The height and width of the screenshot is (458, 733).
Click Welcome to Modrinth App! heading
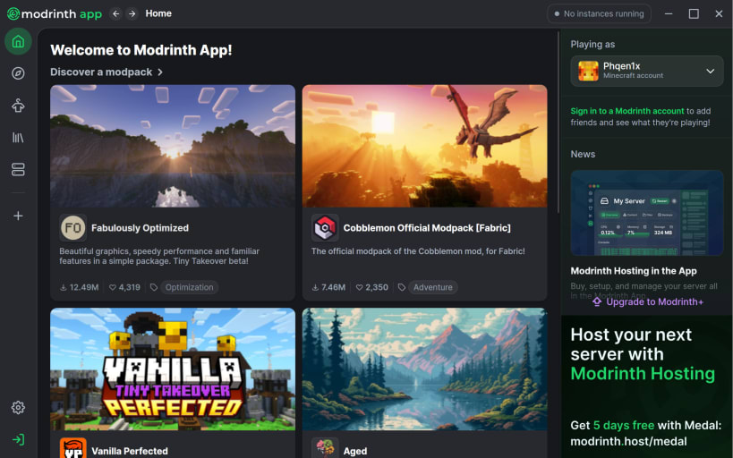point(141,50)
